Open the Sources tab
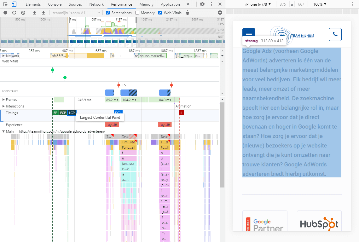 point(75,4)
